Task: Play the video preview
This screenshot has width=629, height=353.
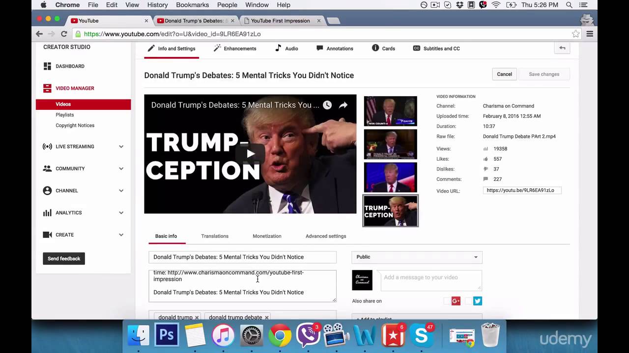Action: (251, 154)
